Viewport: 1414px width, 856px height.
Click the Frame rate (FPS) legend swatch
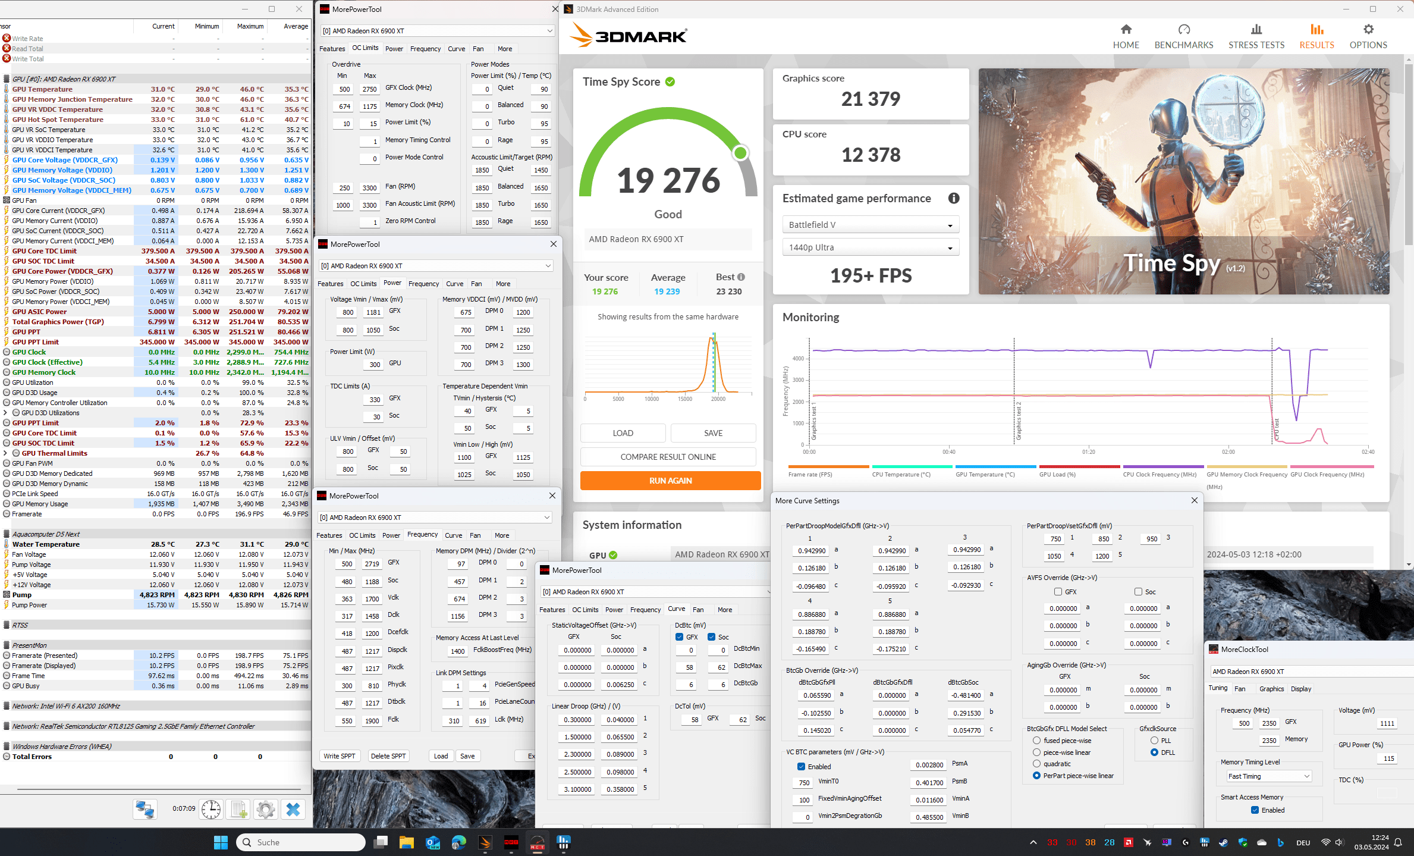tap(828, 467)
